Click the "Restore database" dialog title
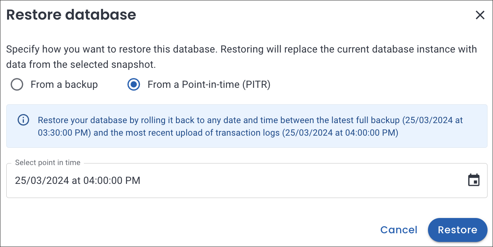Screen dimensions: 493x247 (x=71, y=15)
